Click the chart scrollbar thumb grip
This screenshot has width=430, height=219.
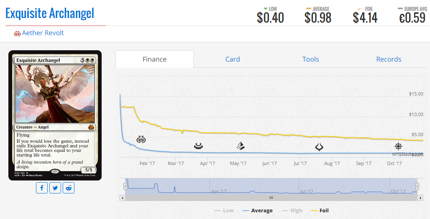pos(271,198)
